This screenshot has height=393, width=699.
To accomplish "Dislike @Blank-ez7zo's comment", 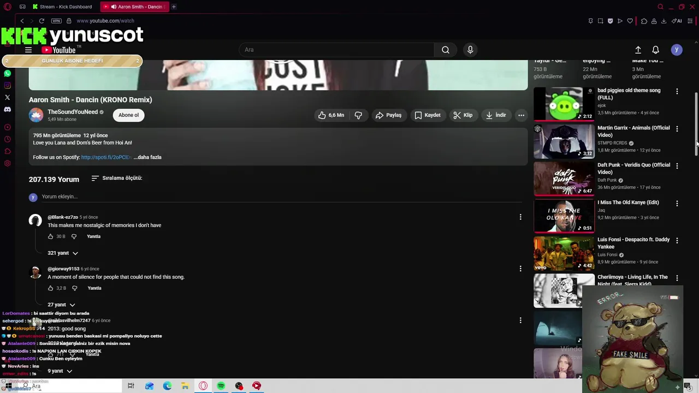I will pyautogui.click(x=74, y=236).
